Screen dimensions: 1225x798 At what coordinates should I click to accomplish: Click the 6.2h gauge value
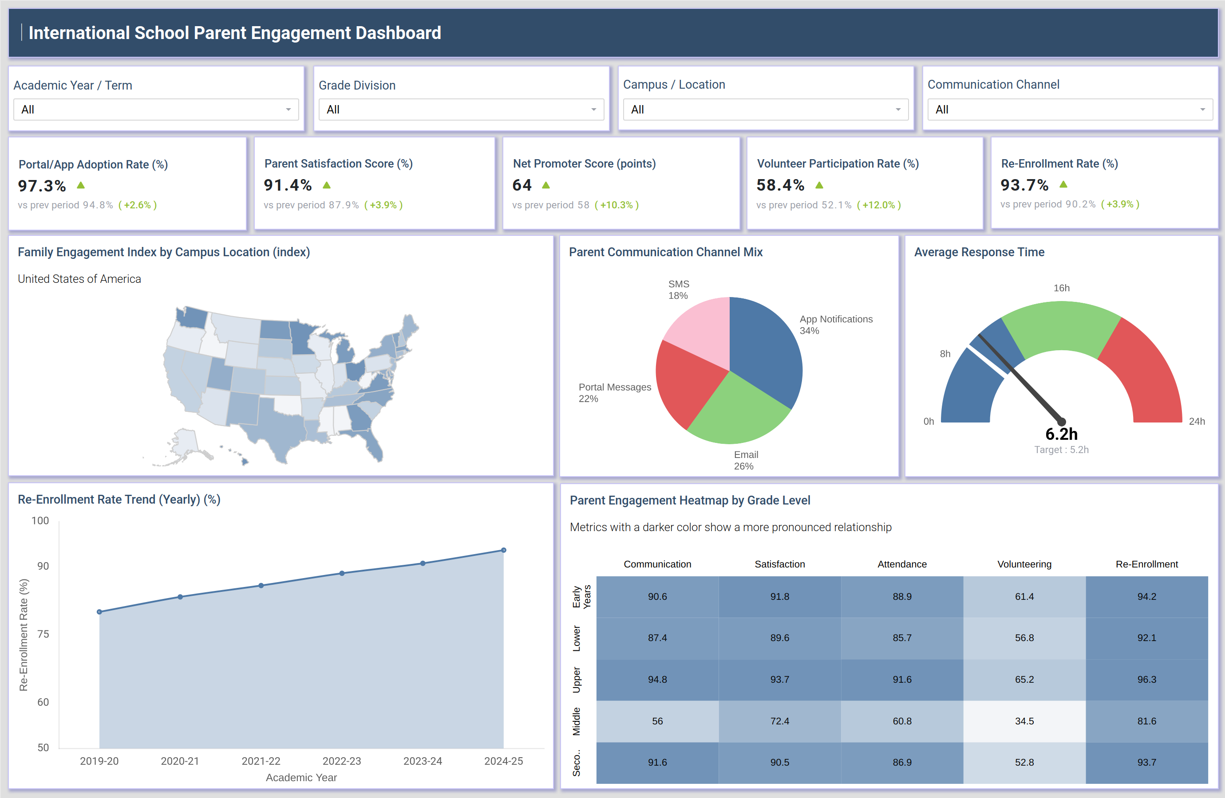click(x=1061, y=434)
